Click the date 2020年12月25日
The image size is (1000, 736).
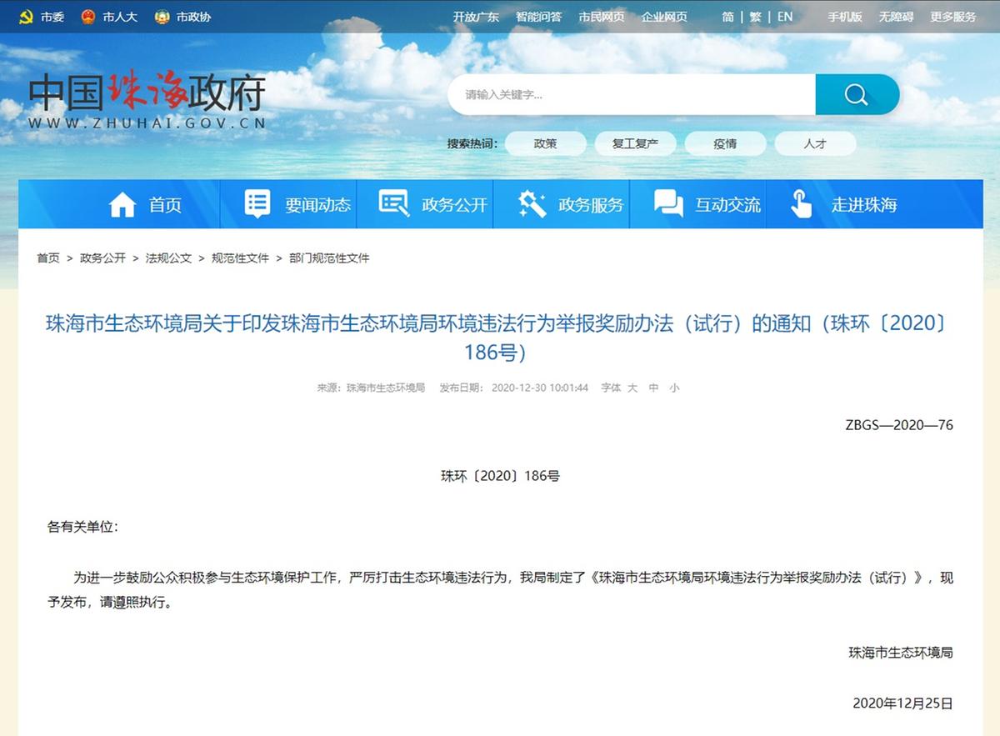902,703
